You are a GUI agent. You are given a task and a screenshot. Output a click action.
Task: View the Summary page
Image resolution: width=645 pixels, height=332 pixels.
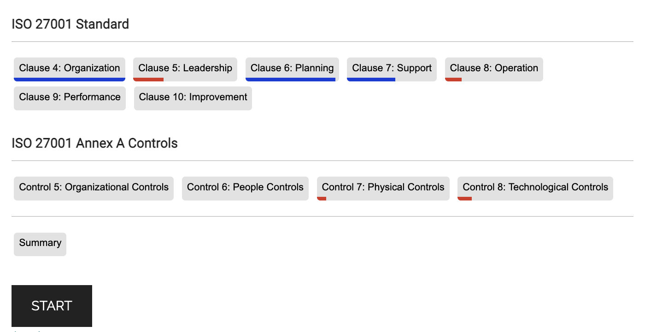pos(40,244)
